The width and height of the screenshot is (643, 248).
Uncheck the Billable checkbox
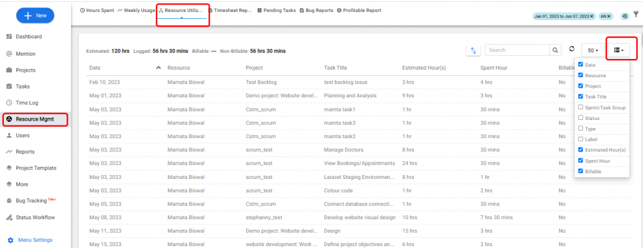581,171
